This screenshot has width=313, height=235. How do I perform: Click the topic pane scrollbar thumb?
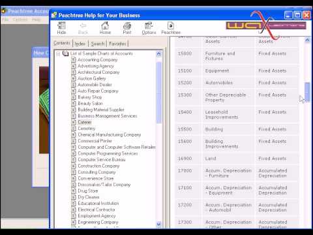tap(307, 91)
